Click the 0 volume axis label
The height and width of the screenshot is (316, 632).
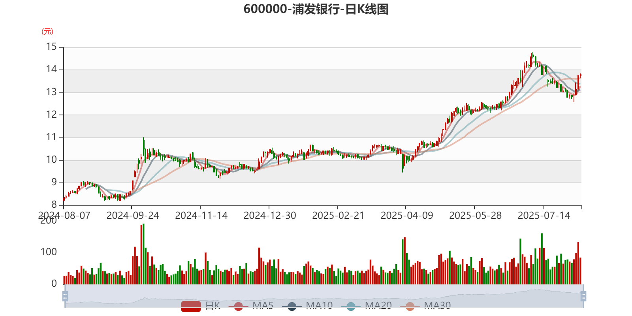pos(54,284)
